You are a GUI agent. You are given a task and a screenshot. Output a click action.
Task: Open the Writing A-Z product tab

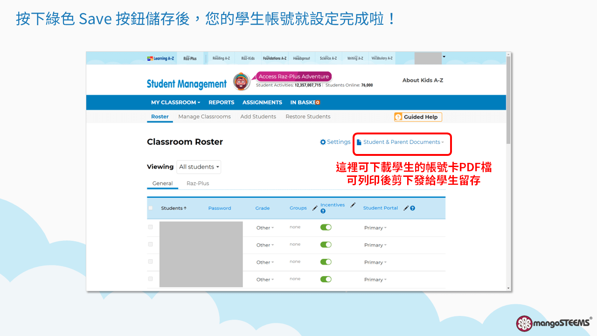click(x=355, y=58)
